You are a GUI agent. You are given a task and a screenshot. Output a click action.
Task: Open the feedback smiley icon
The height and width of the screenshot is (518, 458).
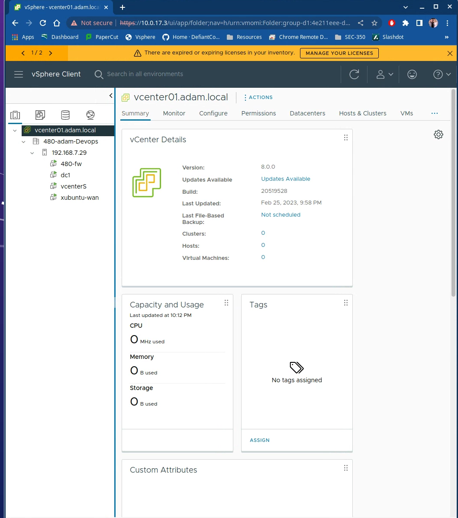412,74
